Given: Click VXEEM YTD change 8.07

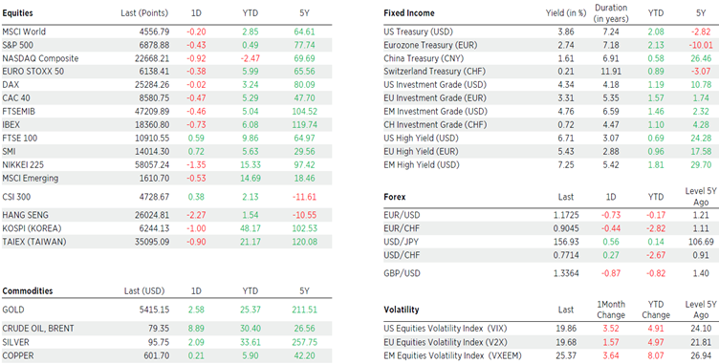Looking at the screenshot, I should pos(656,355).
